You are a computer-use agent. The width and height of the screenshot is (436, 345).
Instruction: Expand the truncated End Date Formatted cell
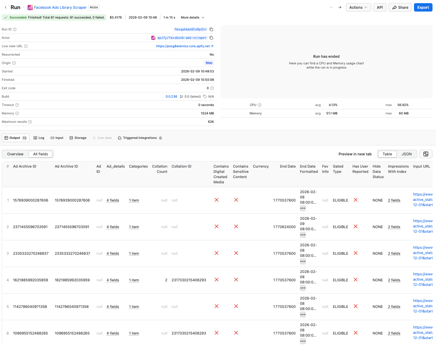click(303, 208)
